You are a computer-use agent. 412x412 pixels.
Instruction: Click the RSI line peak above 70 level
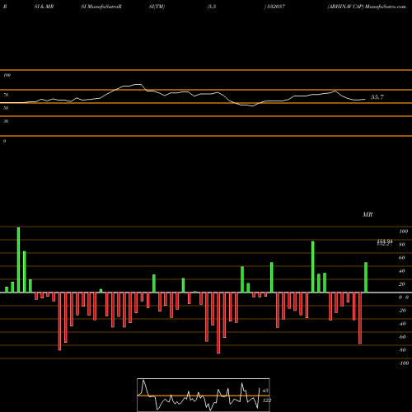point(138,85)
